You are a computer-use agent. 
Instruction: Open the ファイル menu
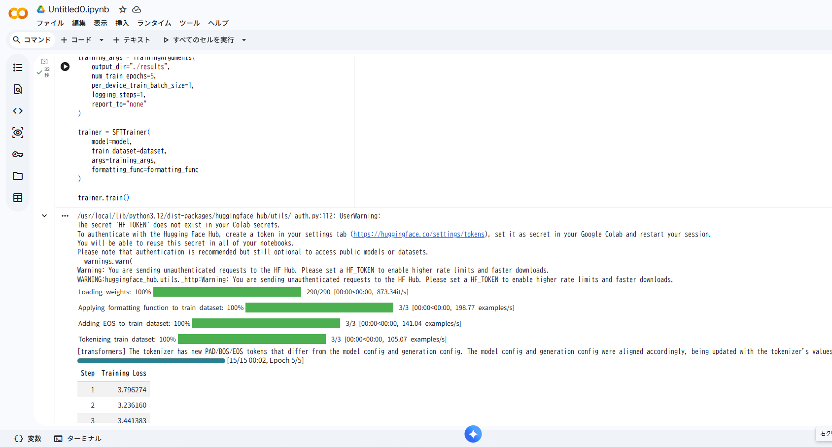[50, 23]
